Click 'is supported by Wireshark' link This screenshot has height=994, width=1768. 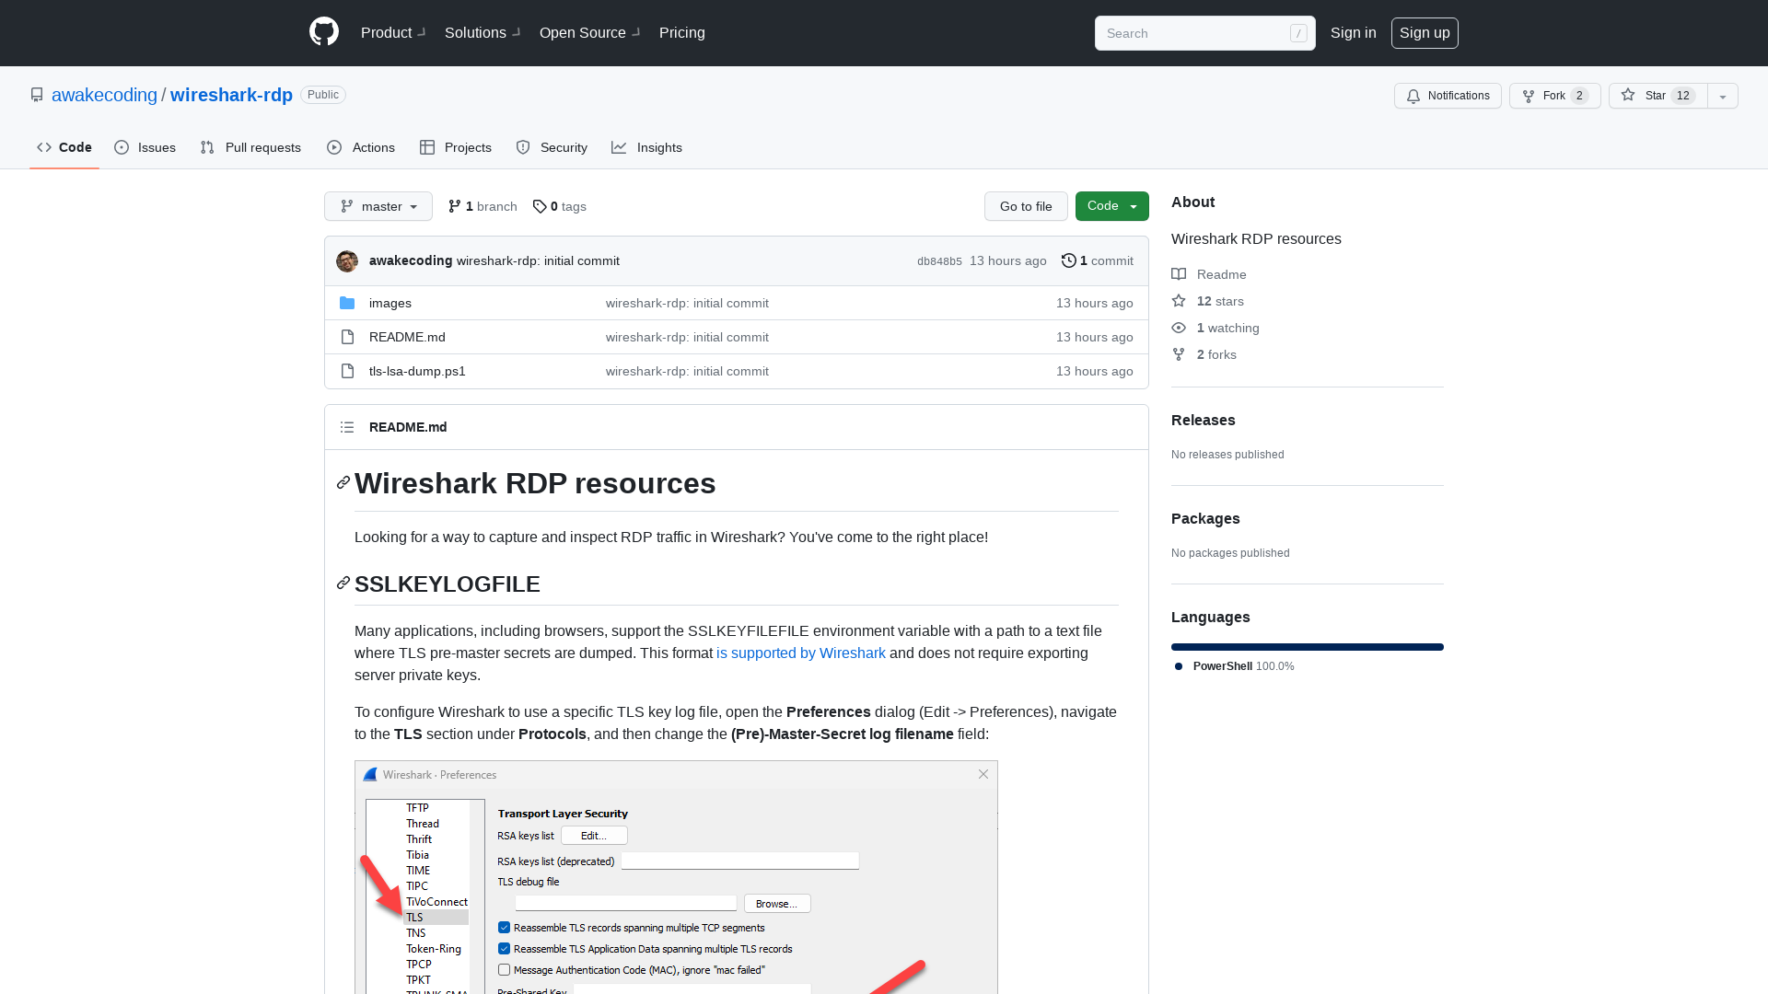coord(800,653)
